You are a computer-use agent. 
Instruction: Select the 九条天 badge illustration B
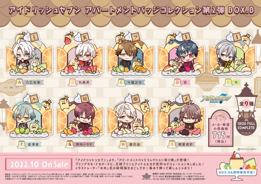pos(80,54)
